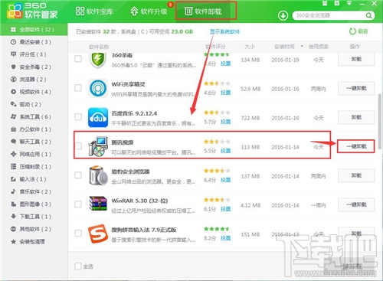The height and width of the screenshot is (281, 383).
Task: Click the 最近安装 clock icon
Action: tap(13, 42)
